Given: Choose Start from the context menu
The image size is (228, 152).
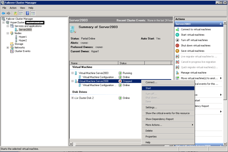Looking at the screenshot, I should [148, 88].
